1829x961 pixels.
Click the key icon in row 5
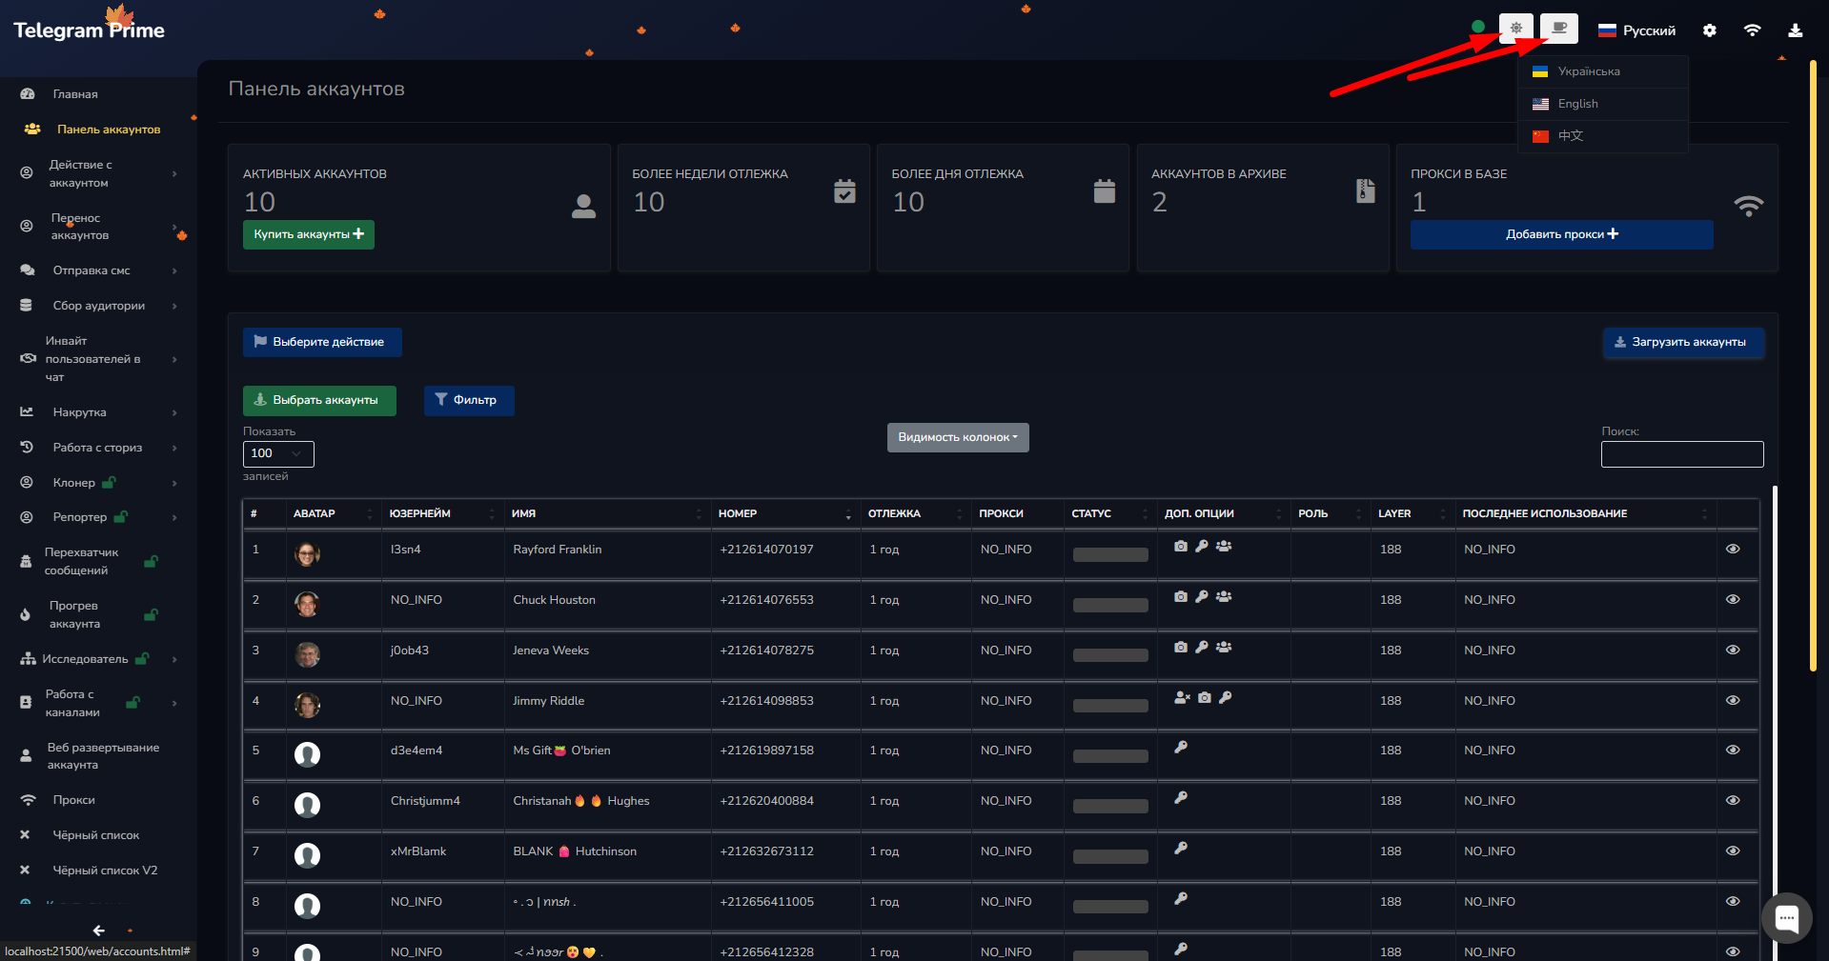coord(1181,748)
